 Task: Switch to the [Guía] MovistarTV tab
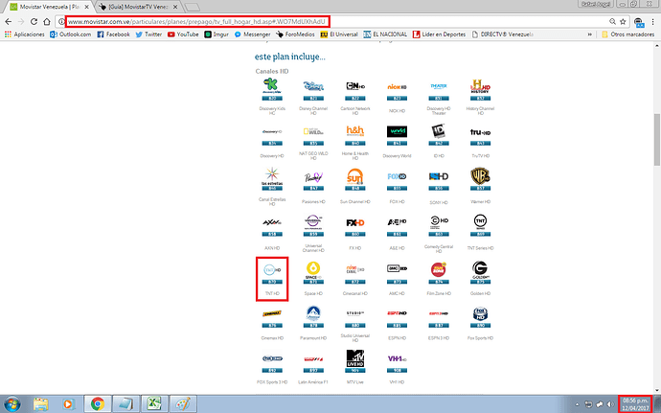[138, 7]
